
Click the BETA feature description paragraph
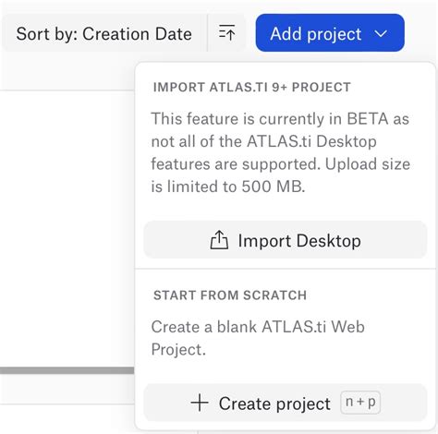[280, 152]
